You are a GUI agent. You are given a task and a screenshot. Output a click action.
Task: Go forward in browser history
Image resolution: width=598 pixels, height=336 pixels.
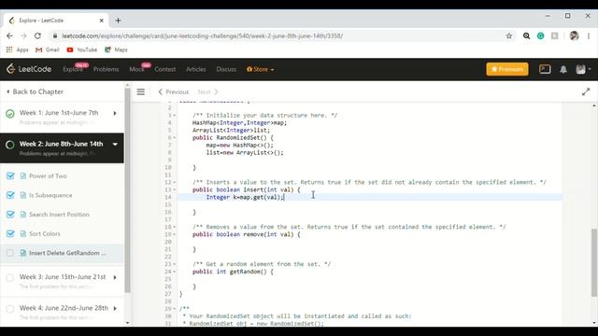click(23, 35)
